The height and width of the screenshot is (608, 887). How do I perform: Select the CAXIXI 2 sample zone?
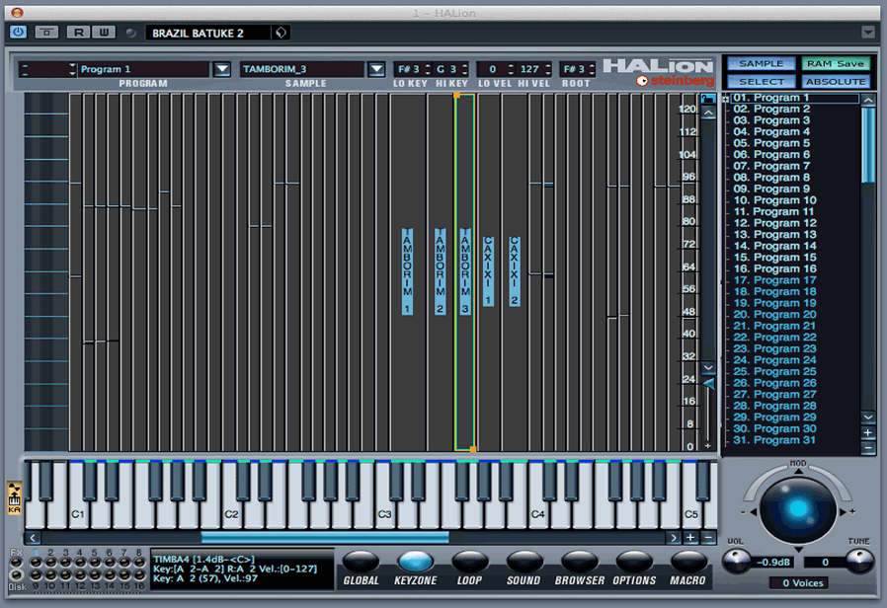tap(515, 271)
